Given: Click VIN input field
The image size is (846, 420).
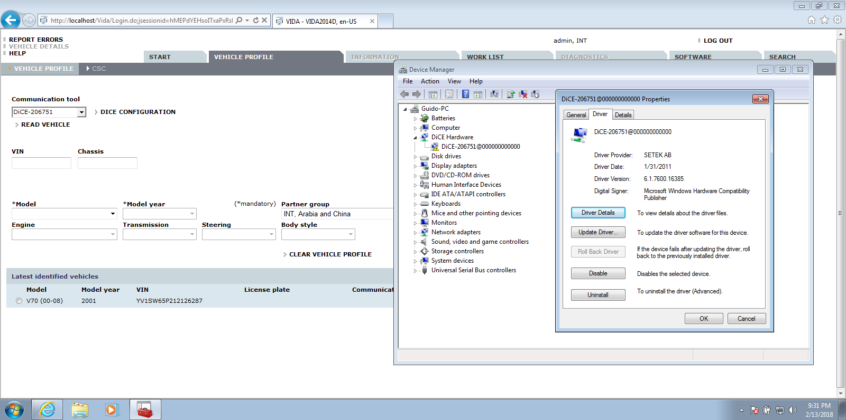Looking at the screenshot, I should point(41,163).
